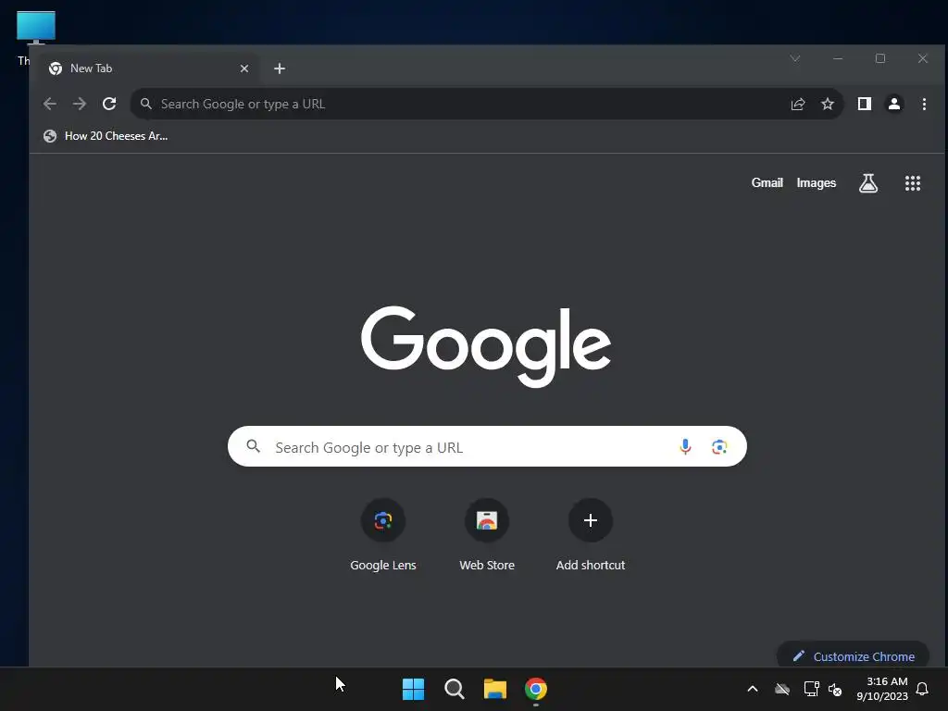This screenshot has height=711, width=948.
Task: Expand the tab search chevron
Action: (795, 58)
